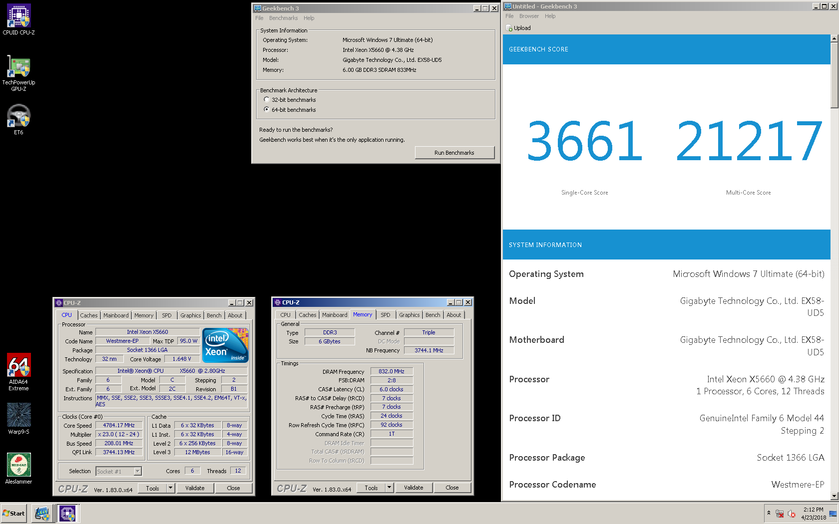Switch to the SPD tab in the left CPU-Z window
The height and width of the screenshot is (524, 839).
pyautogui.click(x=167, y=315)
